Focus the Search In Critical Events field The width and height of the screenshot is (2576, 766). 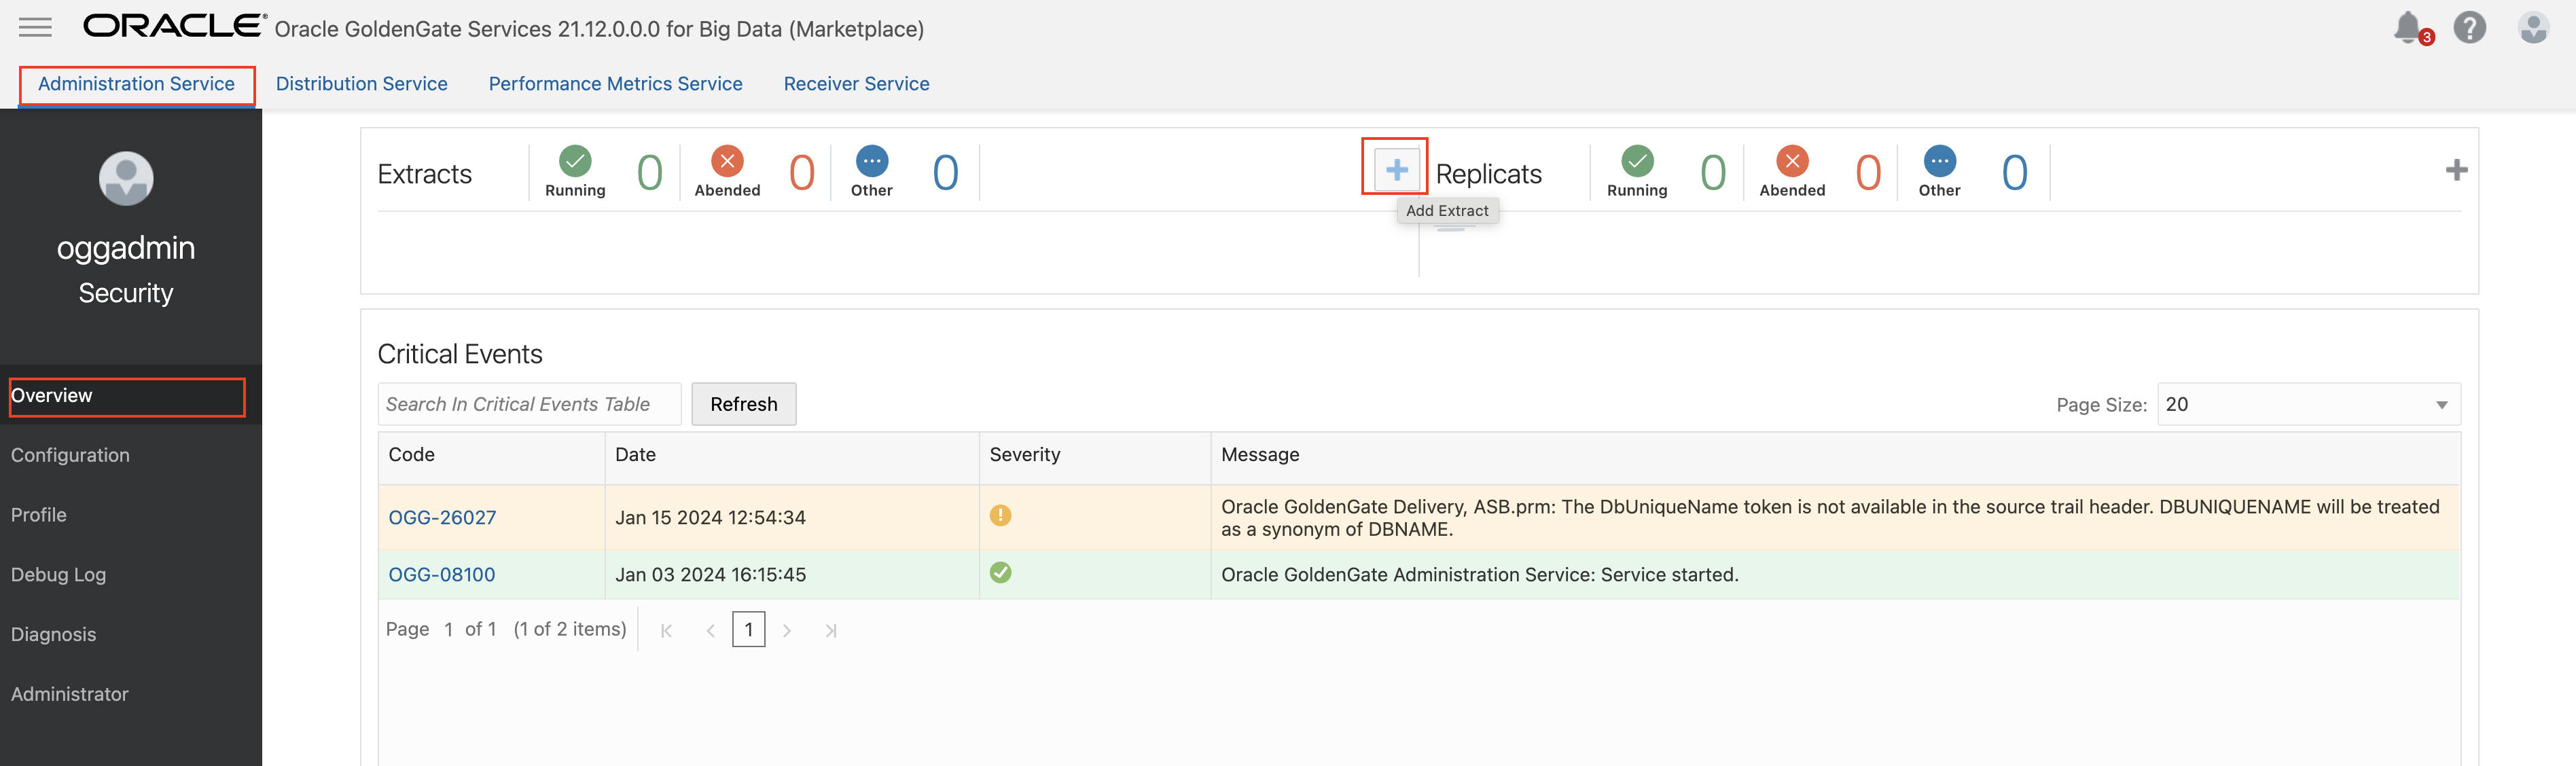(529, 404)
